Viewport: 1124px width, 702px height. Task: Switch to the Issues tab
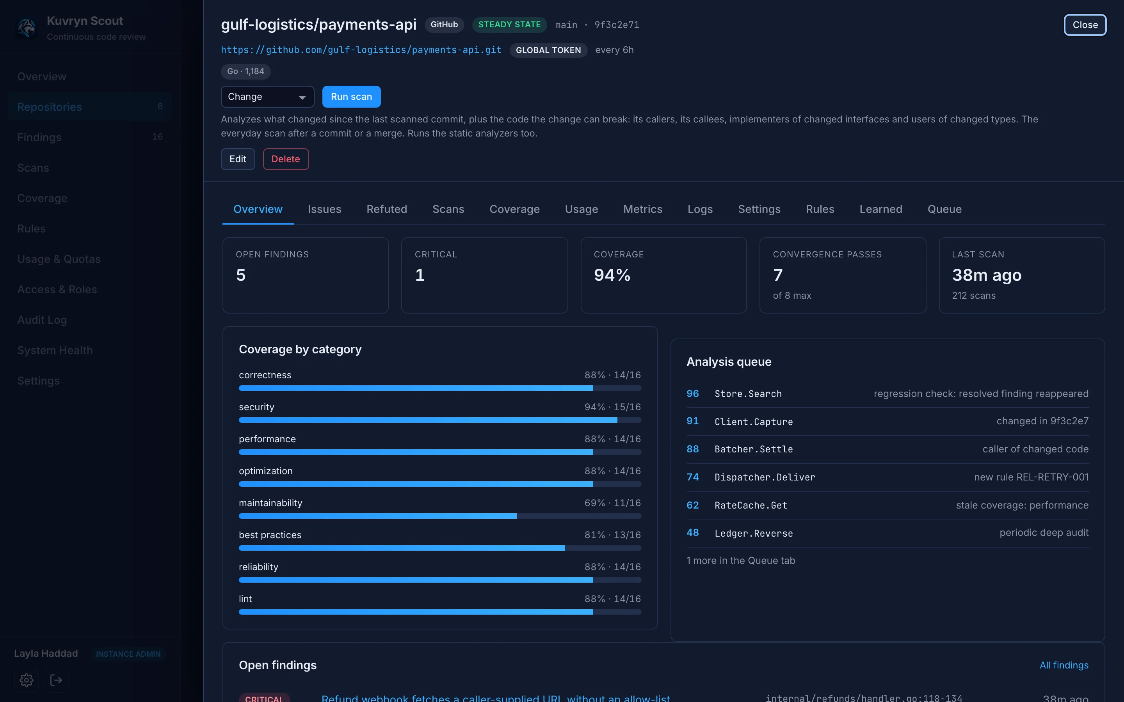click(324, 209)
